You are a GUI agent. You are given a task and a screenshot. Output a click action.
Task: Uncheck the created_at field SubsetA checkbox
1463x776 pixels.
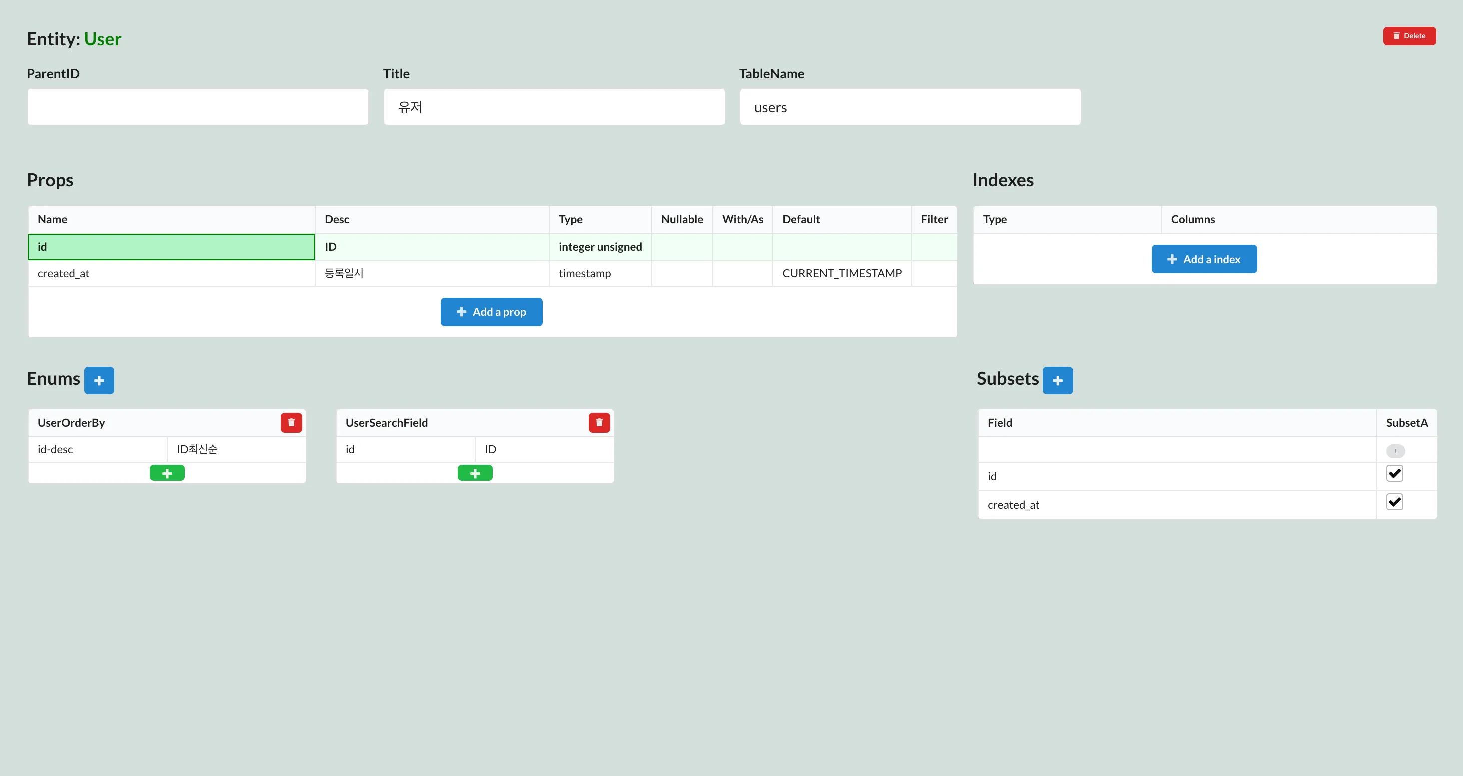point(1394,502)
